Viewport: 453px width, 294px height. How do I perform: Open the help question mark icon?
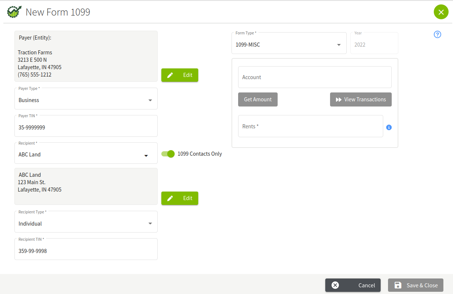[x=437, y=34]
